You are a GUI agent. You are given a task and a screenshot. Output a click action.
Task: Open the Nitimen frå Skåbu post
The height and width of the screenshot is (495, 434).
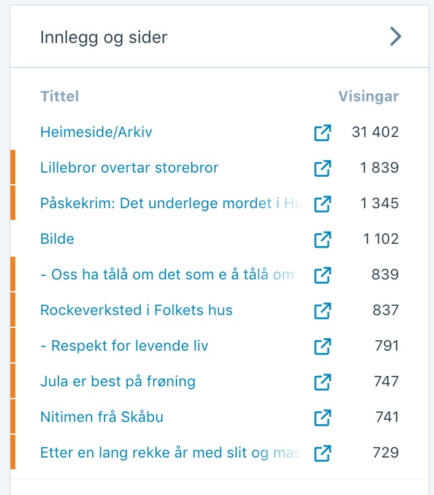point(101,417)
